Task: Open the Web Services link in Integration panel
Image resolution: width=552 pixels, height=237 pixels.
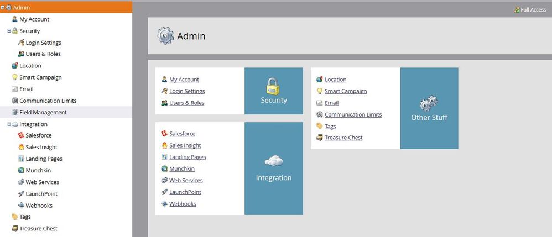Action: click(x=186, y=181)
